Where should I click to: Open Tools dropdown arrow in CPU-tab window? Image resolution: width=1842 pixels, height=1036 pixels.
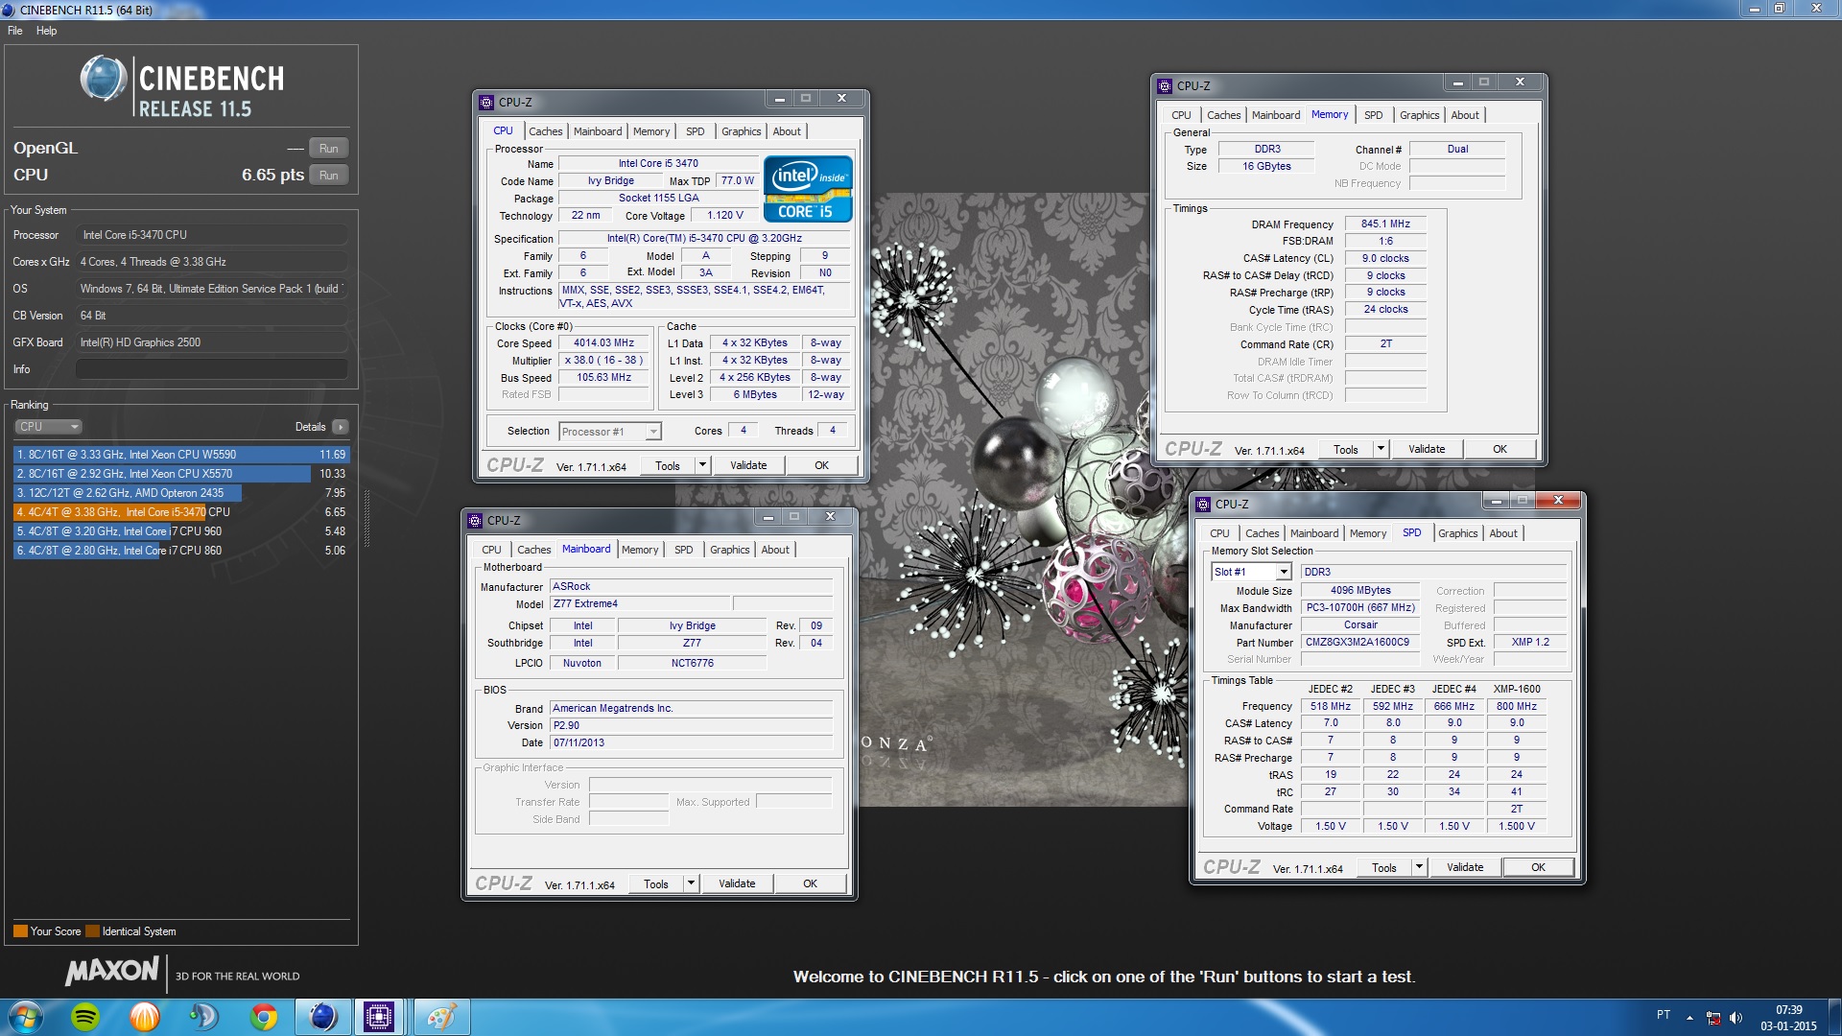point(702,465)
